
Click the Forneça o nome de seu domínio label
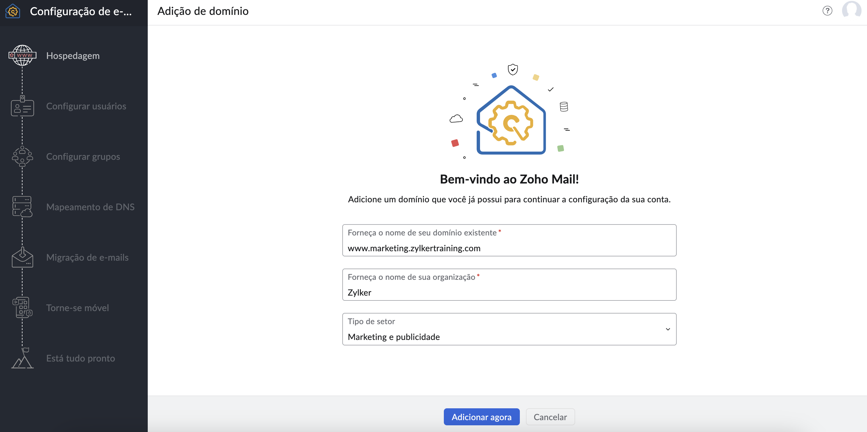pos(422,232)
